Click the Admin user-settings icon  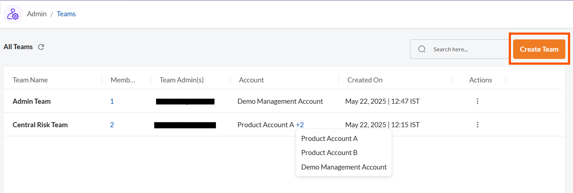(x=13, y=14)
